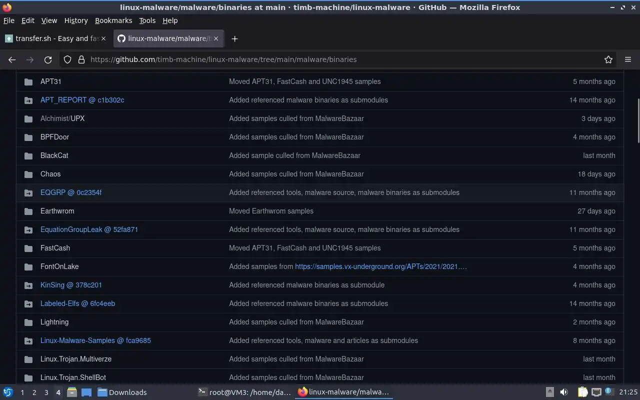Open the Tools menu
Viewport: 640px width, 400px height.
[147, 20]
